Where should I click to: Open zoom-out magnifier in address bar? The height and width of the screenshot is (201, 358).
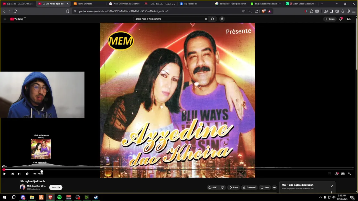point(250,11)
